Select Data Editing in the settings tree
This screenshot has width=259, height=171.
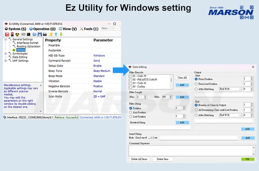click(20, 57)
